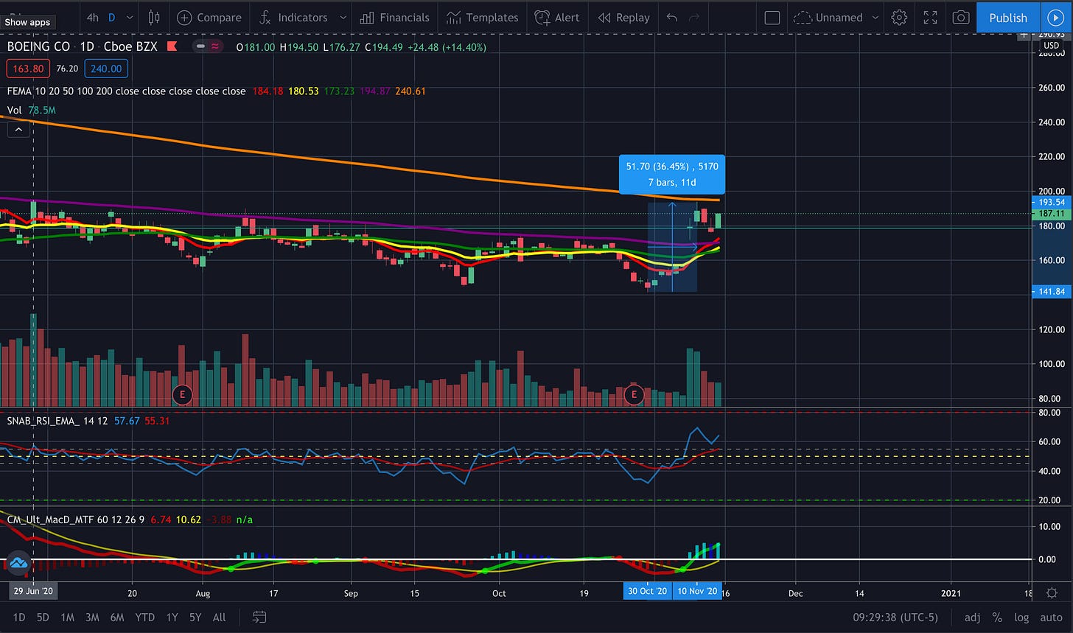Viewport: 1073px width, 633px height.
Task: Click the play button beside Publish
Action: pyautogui.click(x=1055, y=18)
